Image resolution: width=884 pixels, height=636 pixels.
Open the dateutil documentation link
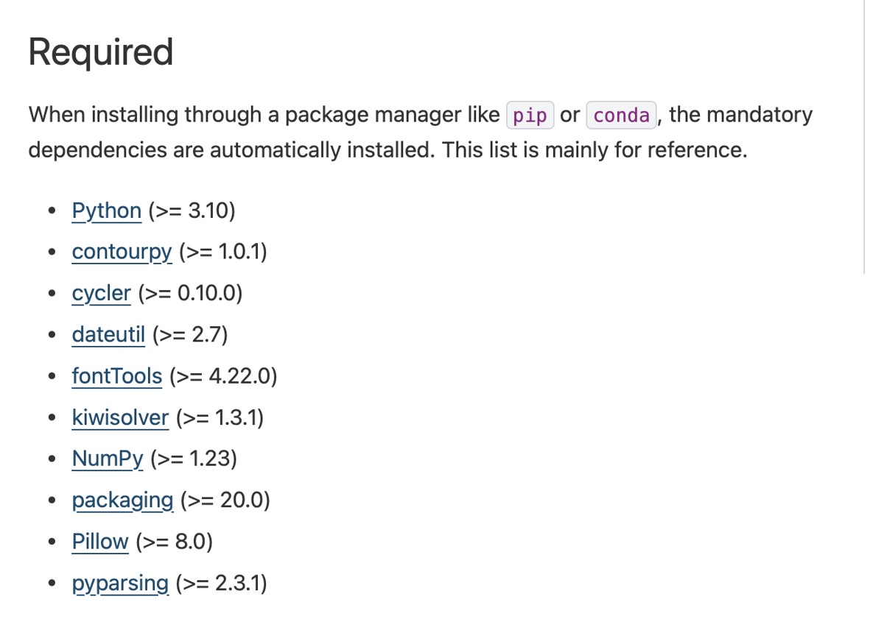[x=108, y=335]
